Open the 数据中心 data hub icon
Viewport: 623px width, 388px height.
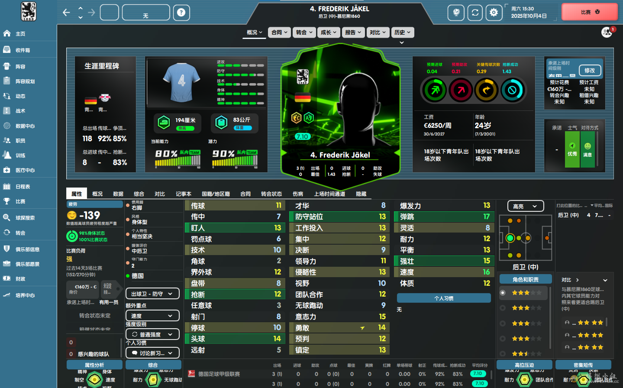pos(7,126)
